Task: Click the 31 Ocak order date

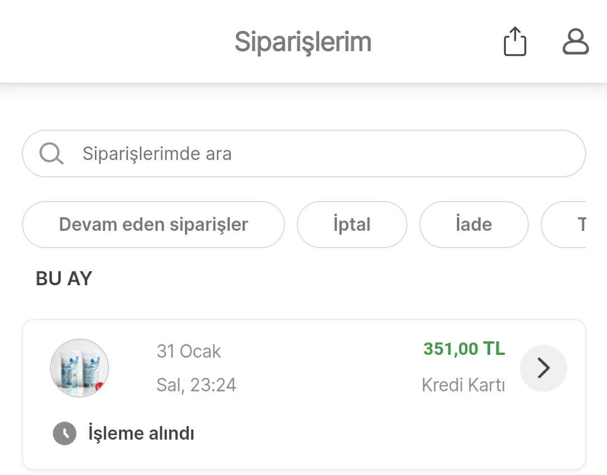Action: pyautogui.click(x=189, y=351)
